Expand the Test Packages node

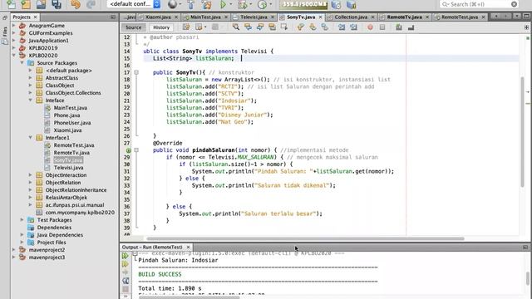pyautogui.click(x=22, y=220)
